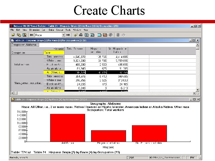Click the second table layout icon after Print
This screenshot has height=161, width=215.
(x=92, y=35)
